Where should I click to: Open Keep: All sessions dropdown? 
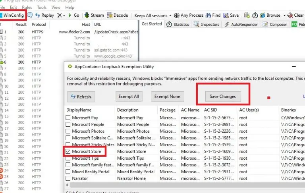pos(153,15)
